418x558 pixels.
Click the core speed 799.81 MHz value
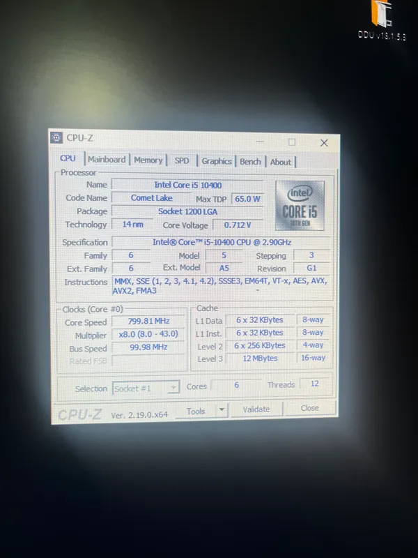148,321
